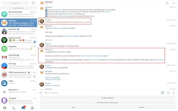Viewport: 178px width, 111px height.
Task: Open the Calls phone tab icon
Action: point(14,108)
